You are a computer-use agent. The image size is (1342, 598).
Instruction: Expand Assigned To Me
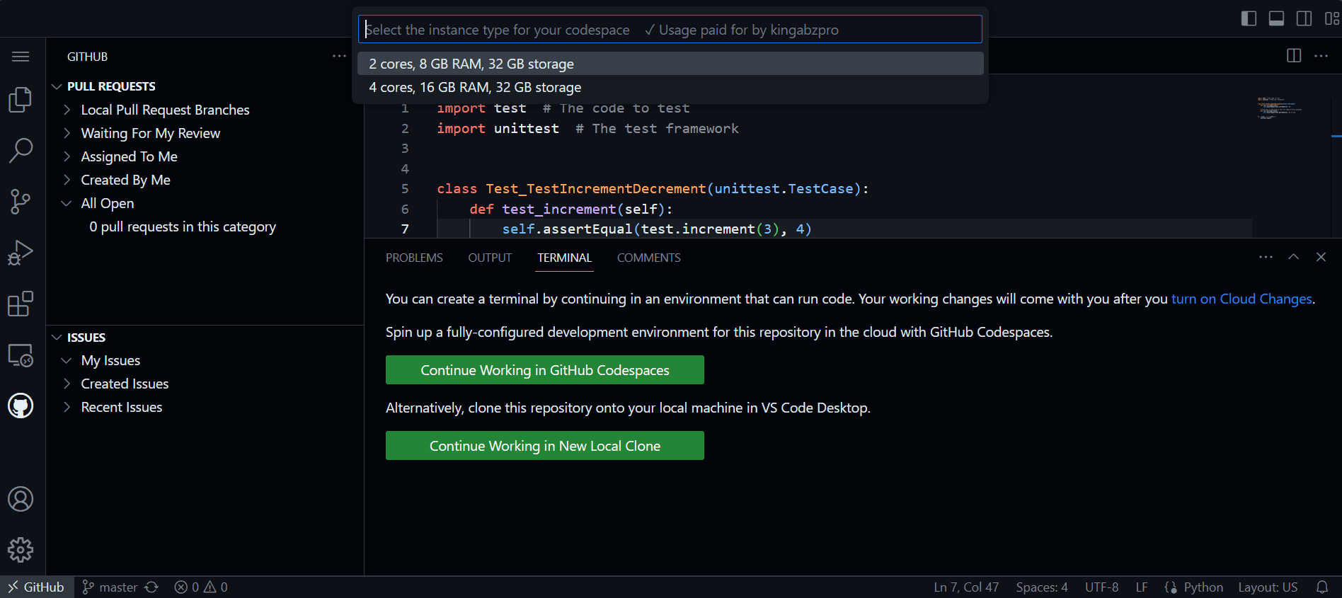pyautogui.click(x=205, y=156)
